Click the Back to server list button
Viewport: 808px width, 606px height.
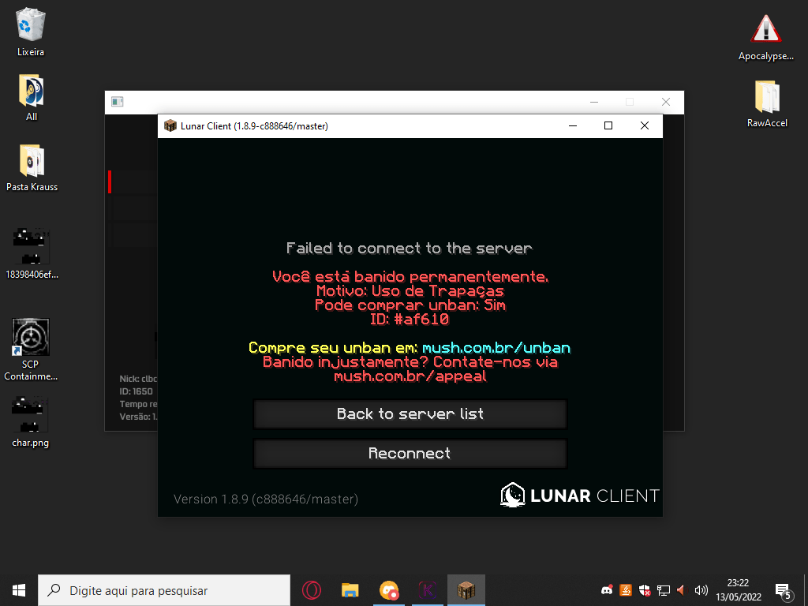tap(410, 413)
